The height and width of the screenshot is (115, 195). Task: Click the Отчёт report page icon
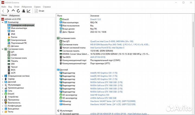coord(36,11)
